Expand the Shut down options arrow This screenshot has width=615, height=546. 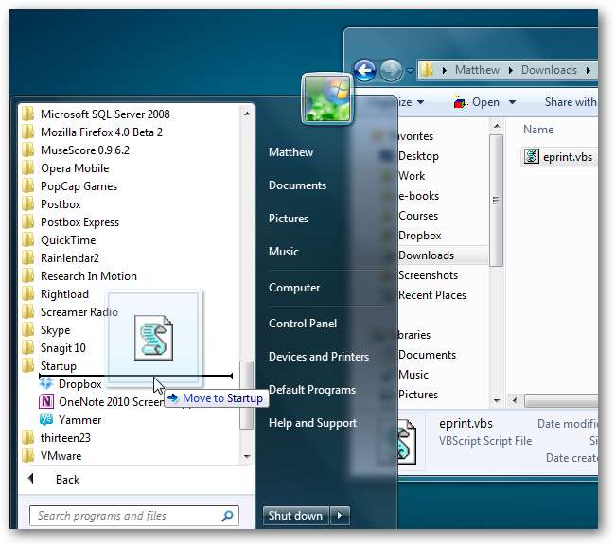click(342, 516)
